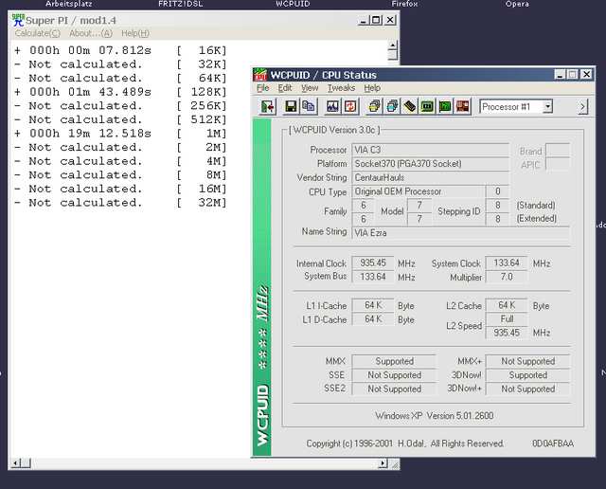Click the empty Brand field
Screen dimensions: 606x489
tap(558, 150)
